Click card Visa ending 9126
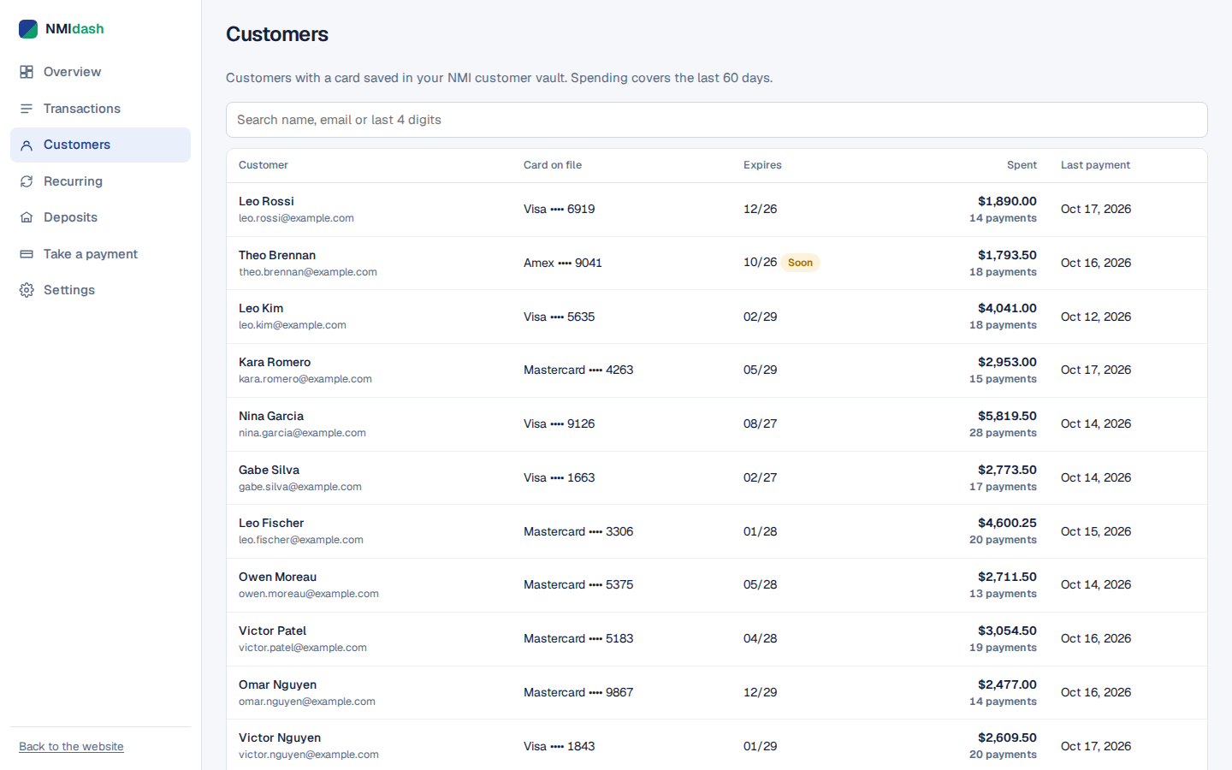Viewport: 1232px width, 770px height. tap(559, 423)
